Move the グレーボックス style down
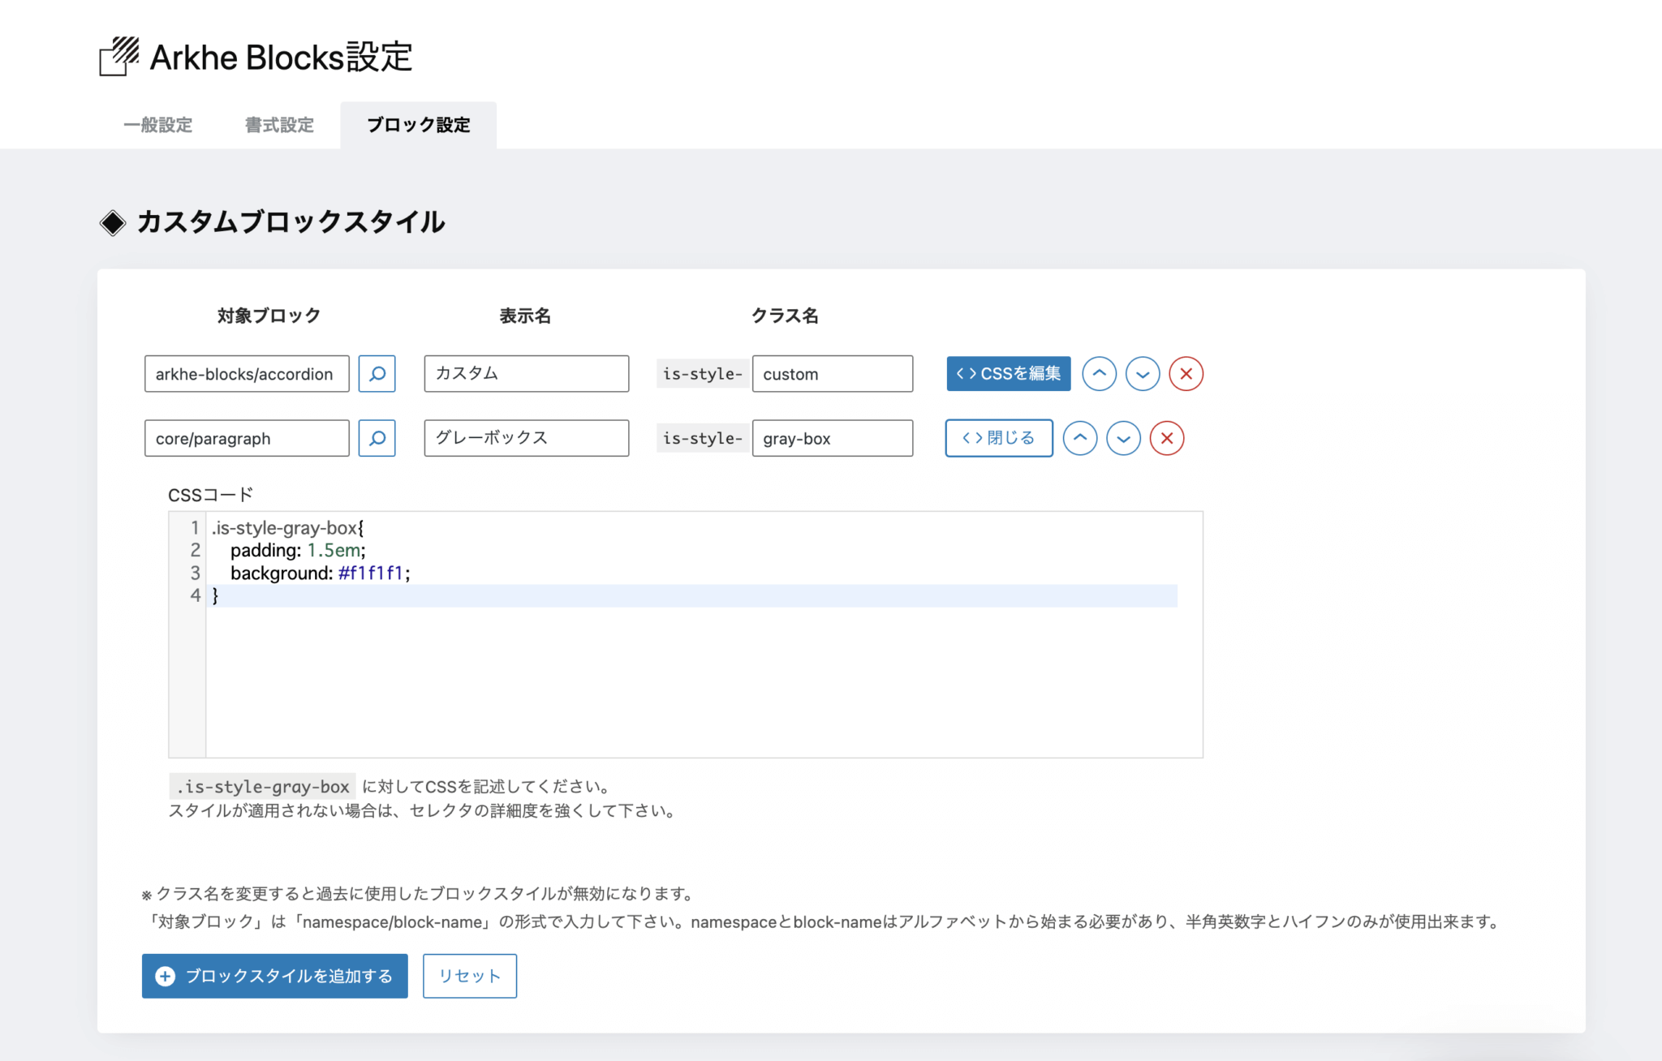1662x1061 pixels. click(x=1123, y=438)
